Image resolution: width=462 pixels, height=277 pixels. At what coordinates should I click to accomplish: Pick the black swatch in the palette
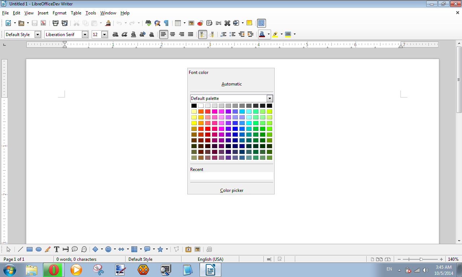tap(194, 106)
